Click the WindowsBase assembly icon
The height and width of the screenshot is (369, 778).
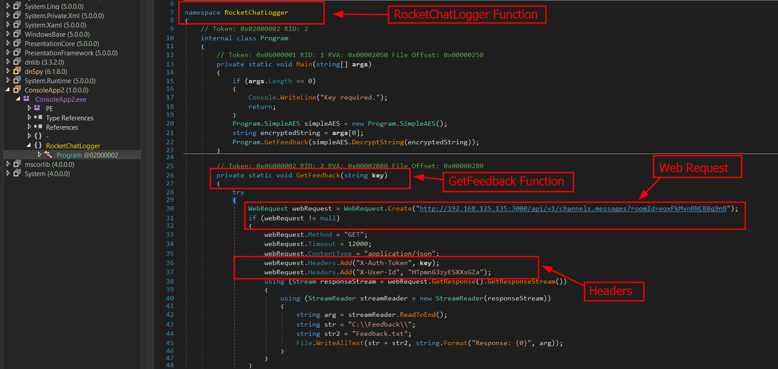click(x=17, y=34)
